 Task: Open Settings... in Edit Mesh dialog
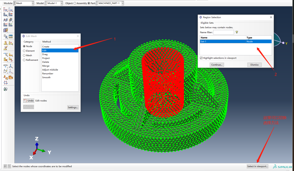pos(73,107)
